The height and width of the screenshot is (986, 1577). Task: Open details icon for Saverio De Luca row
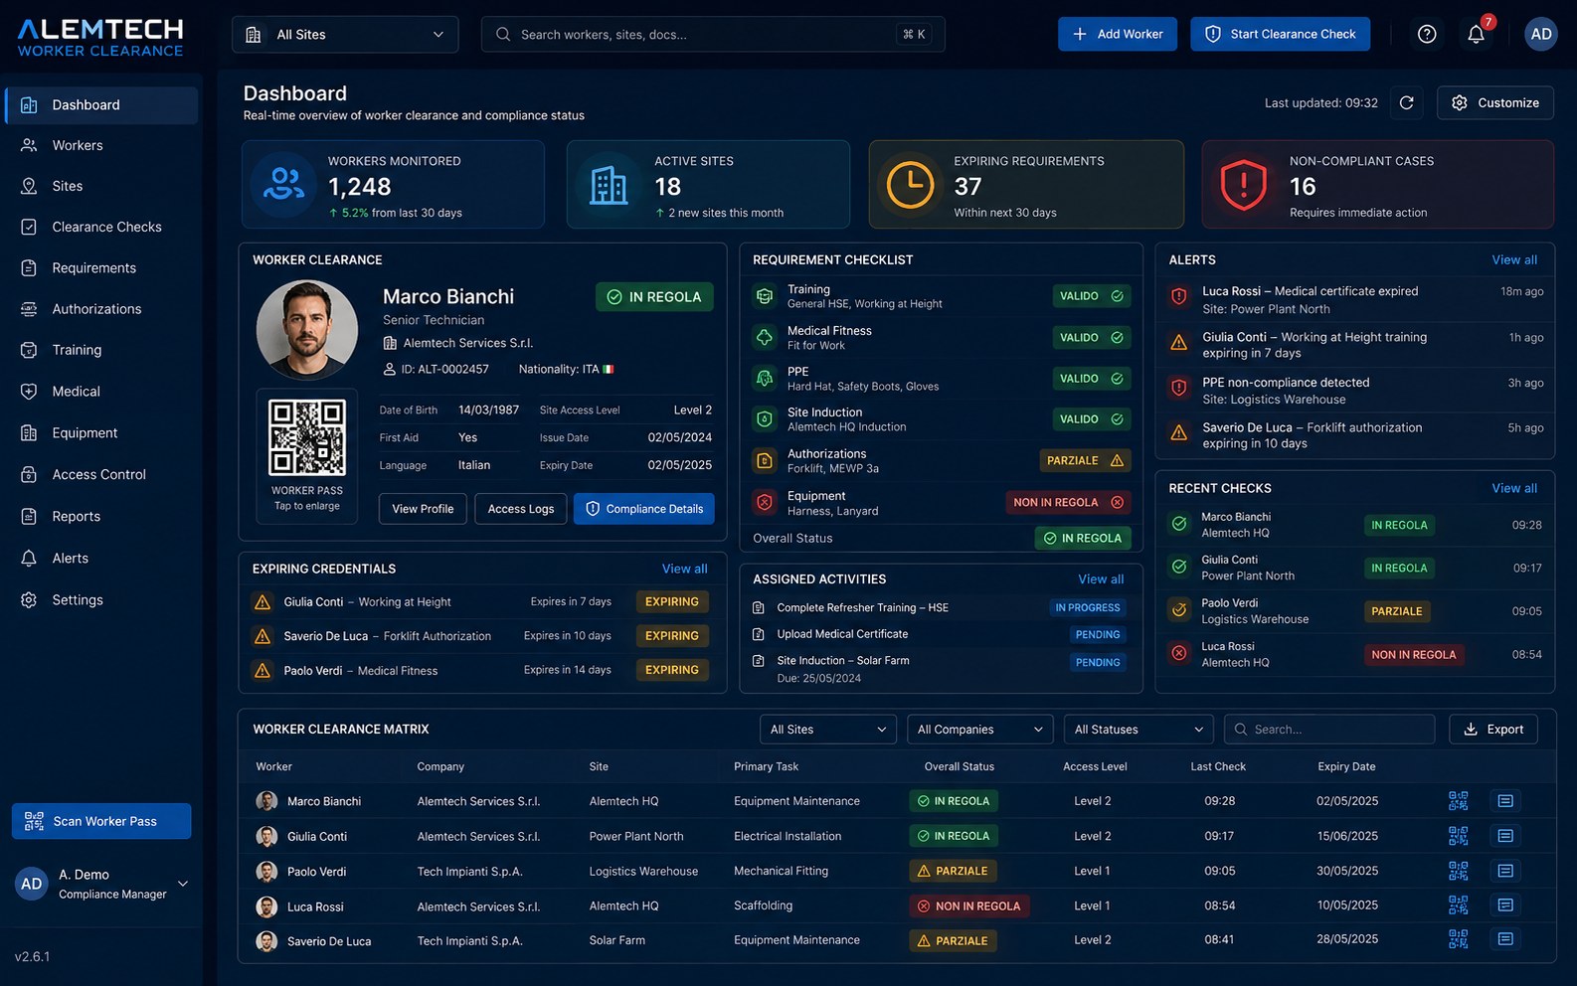1505,939
